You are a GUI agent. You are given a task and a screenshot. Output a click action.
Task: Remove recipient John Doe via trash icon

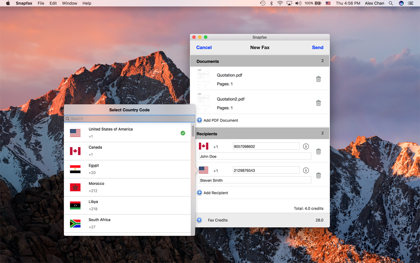pyautogui.click(x=318, y=151)
